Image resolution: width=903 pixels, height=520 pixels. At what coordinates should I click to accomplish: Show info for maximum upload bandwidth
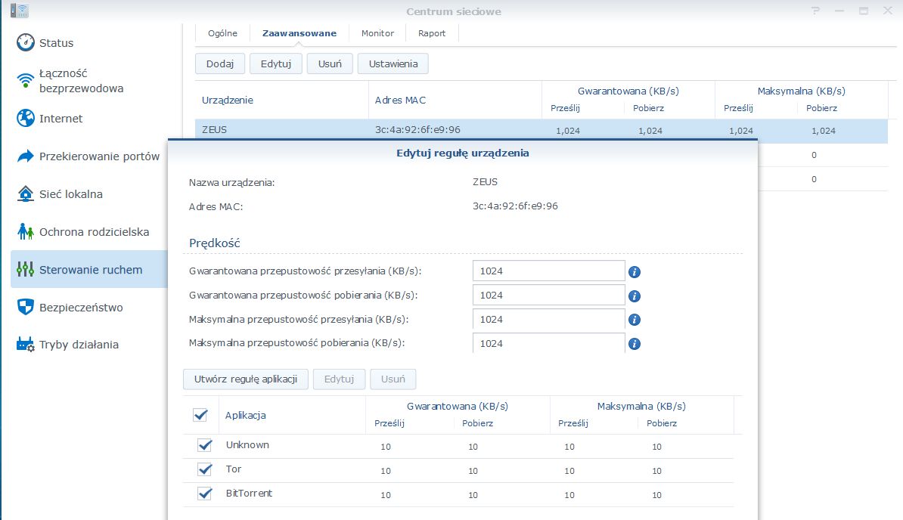634,320
